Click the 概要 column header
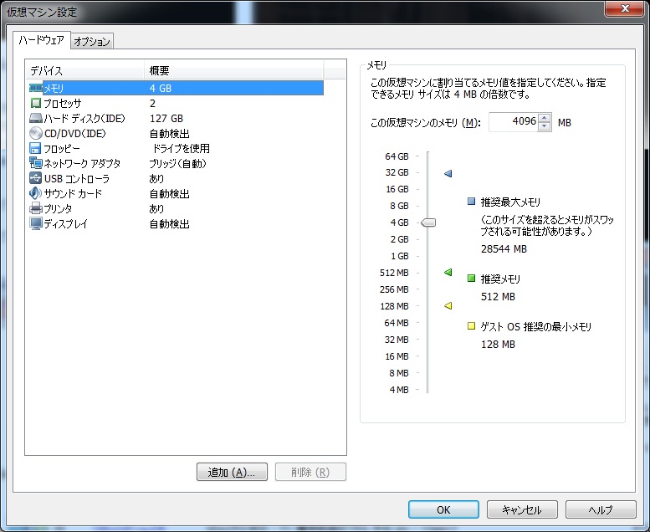Viewport: 650px width, 532px height. click(x=233, y=71)
